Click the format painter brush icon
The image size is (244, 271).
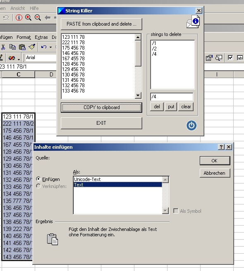pyautogui.click(x=32, y=47)
